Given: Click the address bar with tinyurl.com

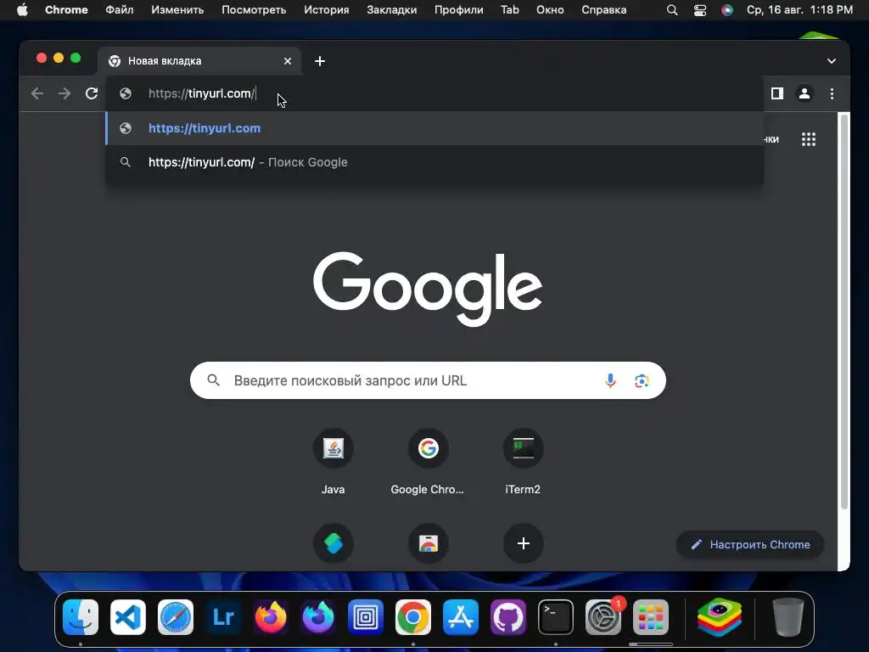Looking at the screenshot, I should [434, 93].
